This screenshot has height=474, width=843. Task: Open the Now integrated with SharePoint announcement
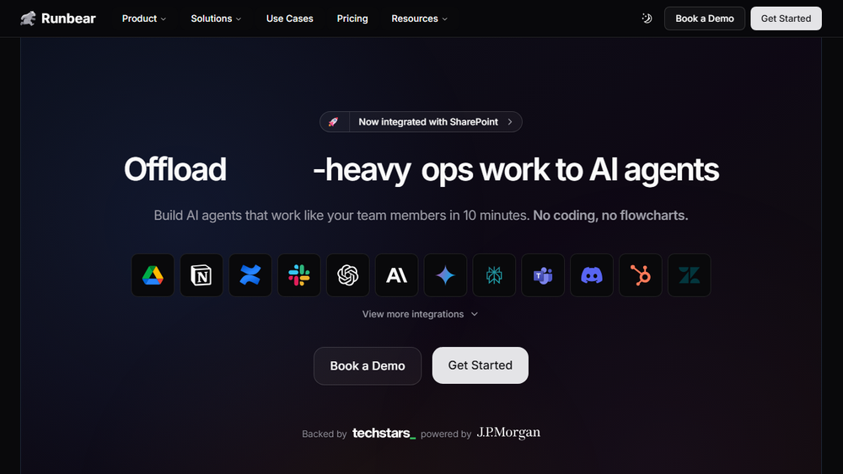point(421,122)
